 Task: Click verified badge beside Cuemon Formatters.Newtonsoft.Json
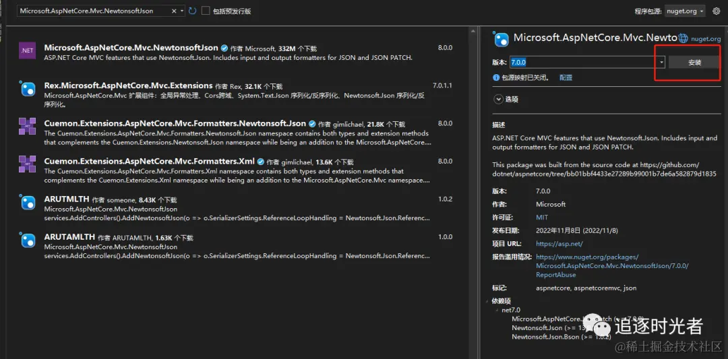(313, 124)
